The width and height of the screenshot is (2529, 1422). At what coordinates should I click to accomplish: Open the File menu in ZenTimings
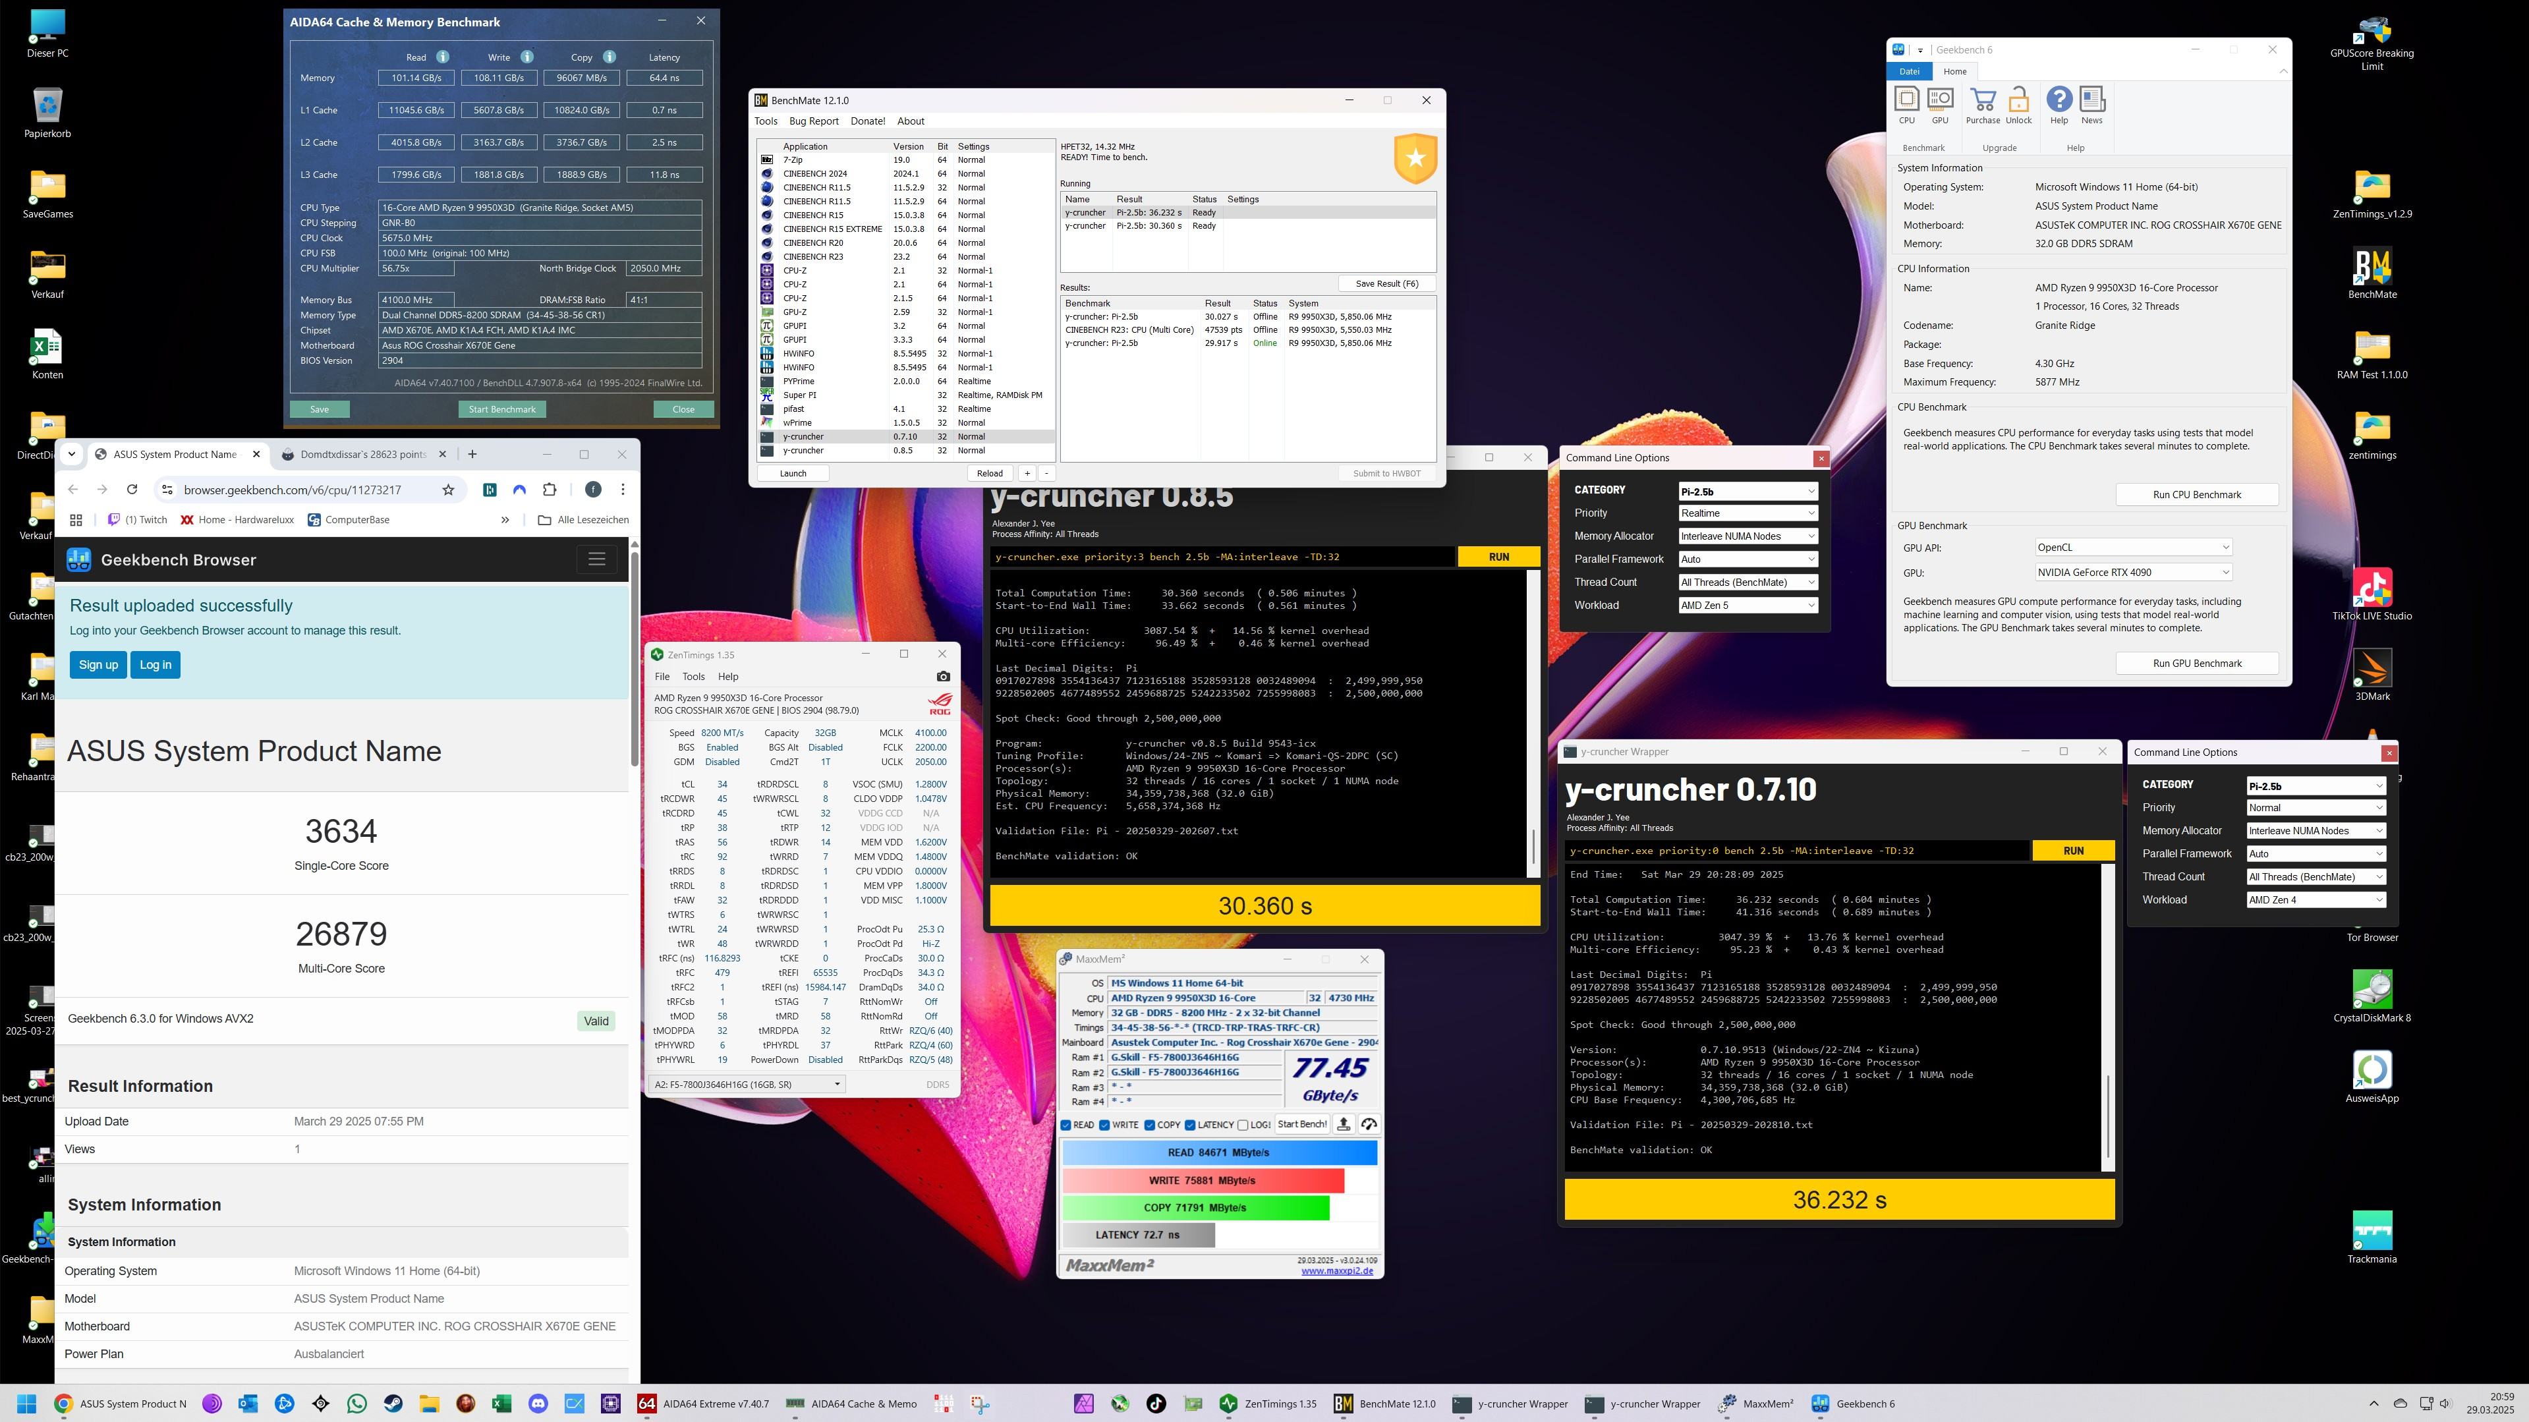coord(662,677)
